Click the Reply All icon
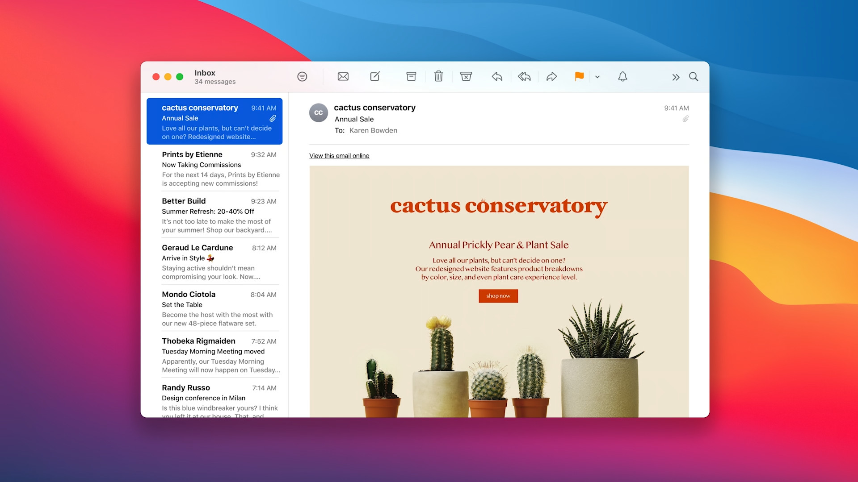The width and height of the screenshot is (858, 482). pyautogui.click(x=524, y=76)
